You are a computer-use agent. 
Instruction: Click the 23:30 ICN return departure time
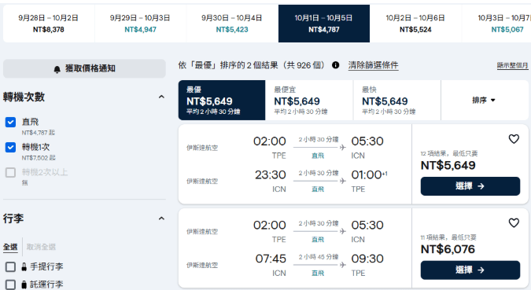271,175
